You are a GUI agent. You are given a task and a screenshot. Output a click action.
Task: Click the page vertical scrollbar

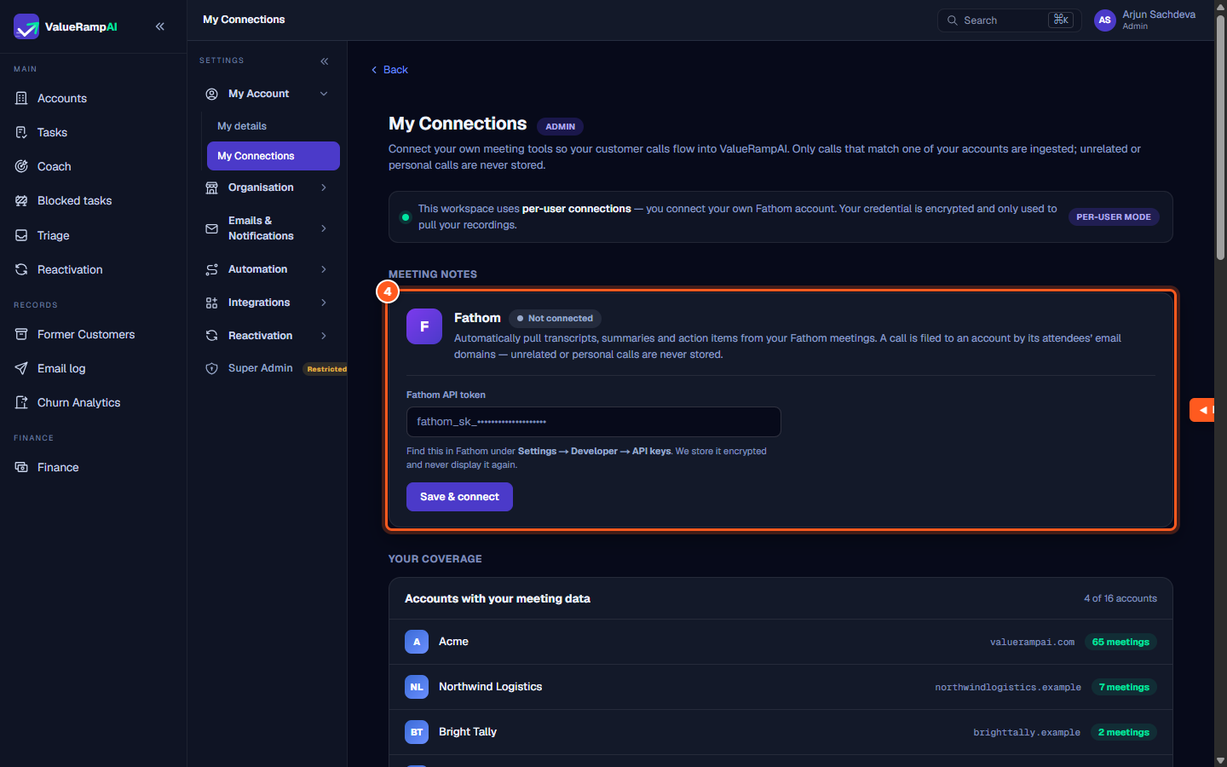[x=1220, y=136]
